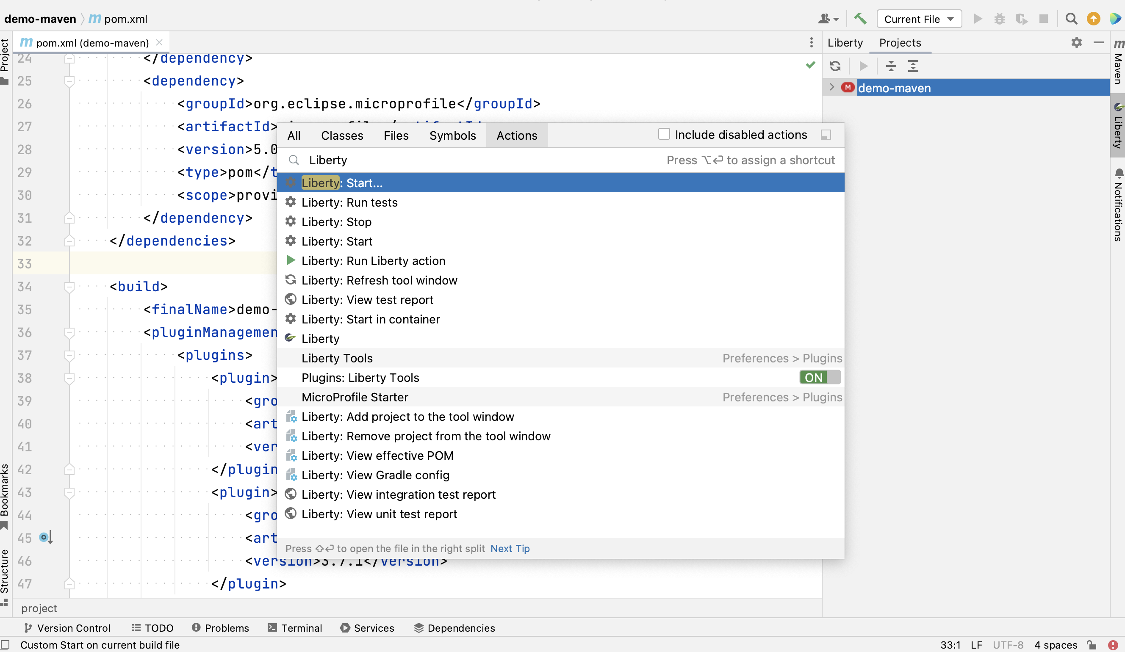Expand the demo-maven project tree item
The image size is (1125, 652).
click(x=832, y=88)
